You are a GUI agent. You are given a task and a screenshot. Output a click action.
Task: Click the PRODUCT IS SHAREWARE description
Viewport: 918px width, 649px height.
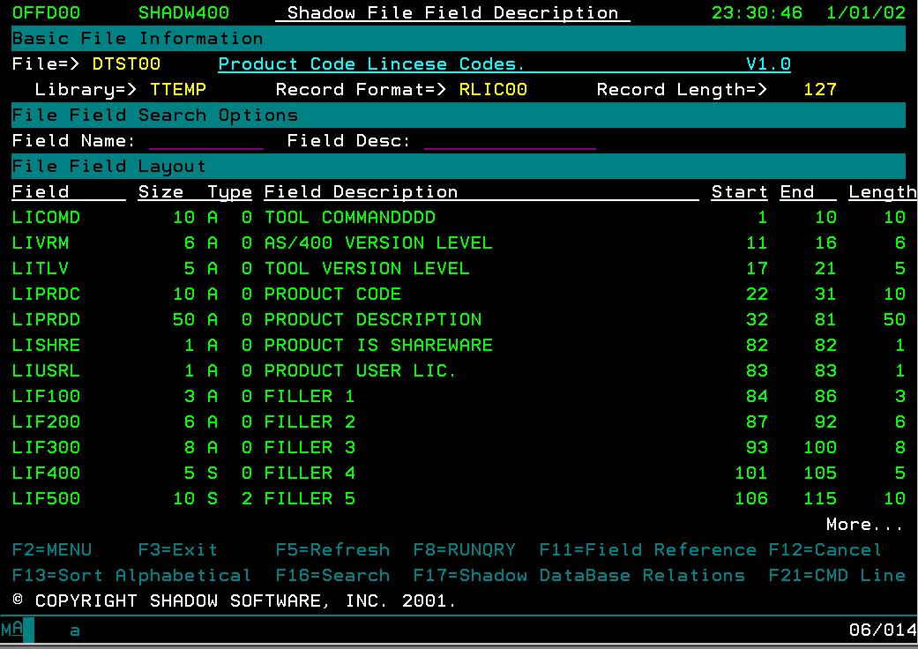pos(378,346)
